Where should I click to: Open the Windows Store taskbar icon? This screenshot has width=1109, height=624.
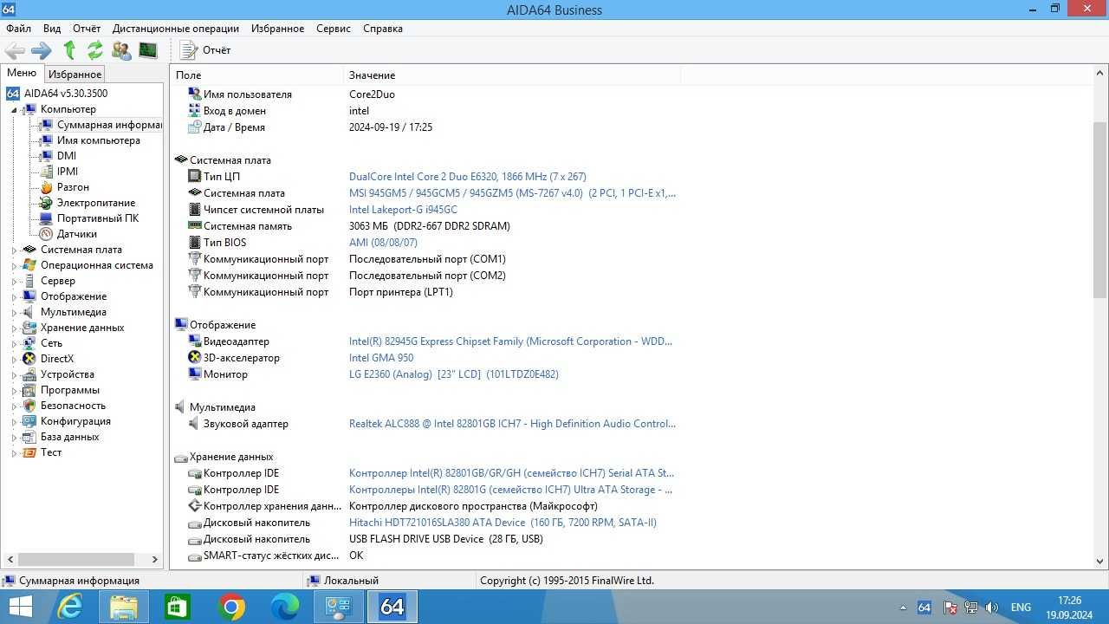click(x=177, y=607)
